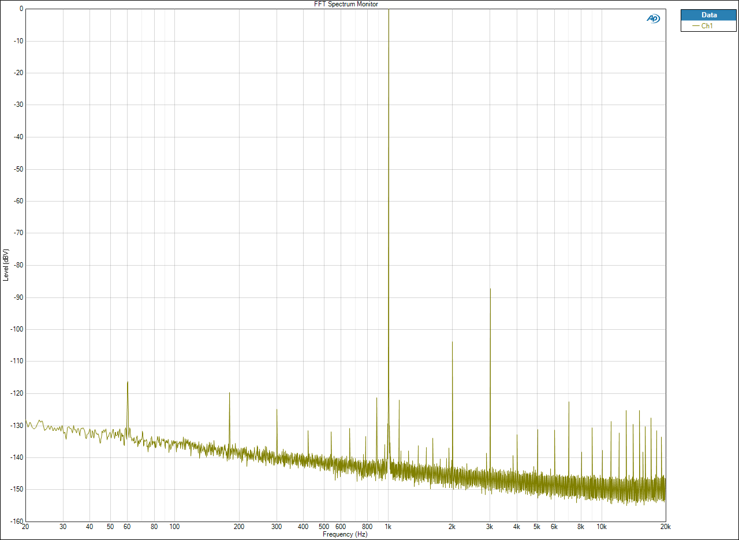The height and width of the screenshot is (540, 739).
Task: Select the Ch1 legend entry
Action: pos(709,26)
